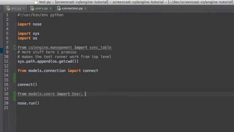
Task: Click the window title 'test.py - [screencast-cqlengine-tutorial]'
Action: pos(74,2)
